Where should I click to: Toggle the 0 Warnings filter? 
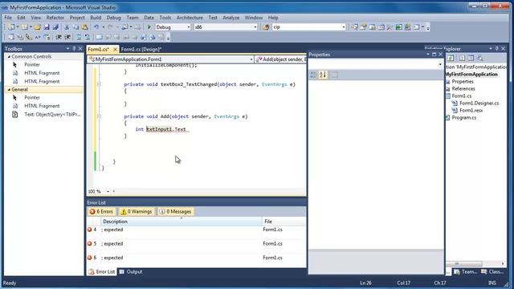click(137, 212)
